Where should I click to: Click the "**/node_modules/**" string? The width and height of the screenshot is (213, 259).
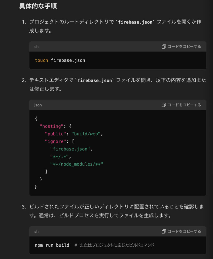pyautogui.click(x=77, y=164)
